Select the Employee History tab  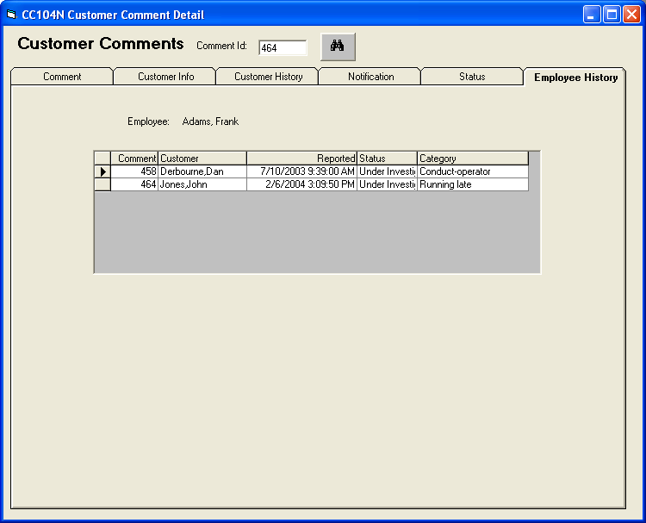point(575,78)
